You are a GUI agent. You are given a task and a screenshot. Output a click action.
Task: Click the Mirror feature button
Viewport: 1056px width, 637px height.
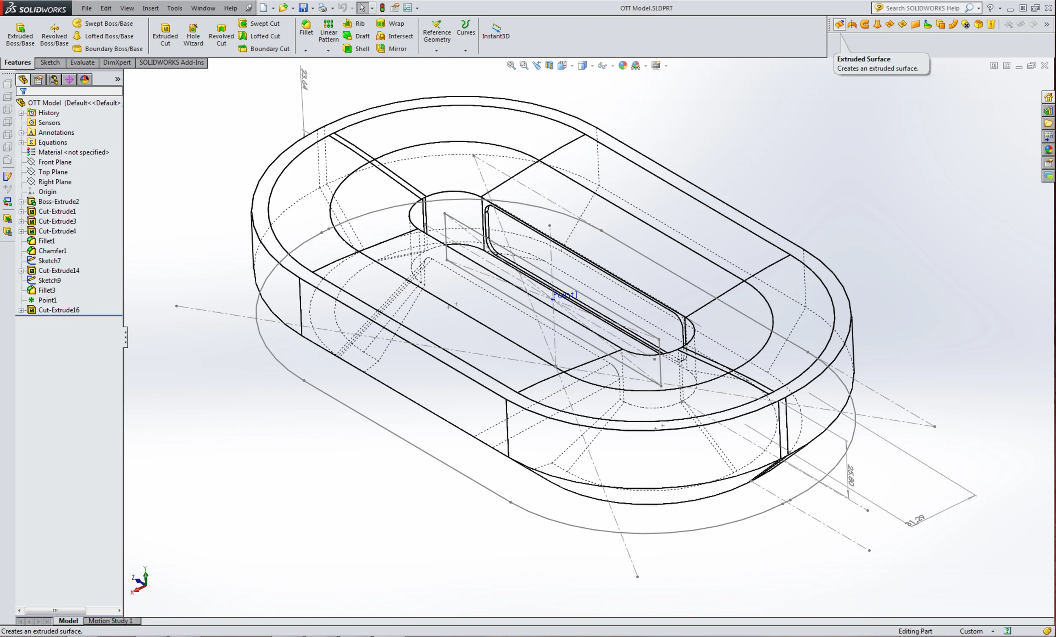[391, 49]
